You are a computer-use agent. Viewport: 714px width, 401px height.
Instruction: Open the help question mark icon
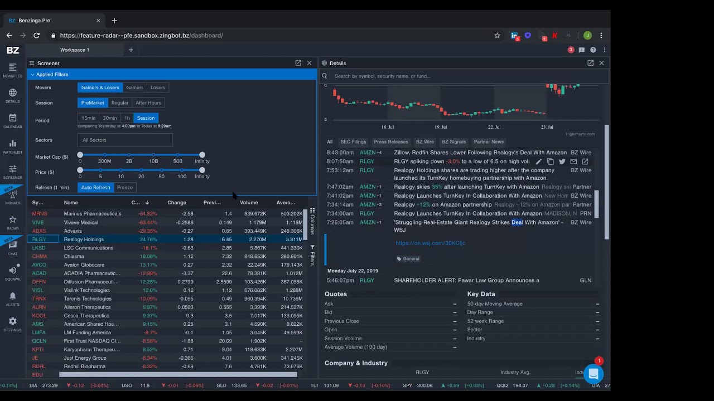(x=593, y=50)
